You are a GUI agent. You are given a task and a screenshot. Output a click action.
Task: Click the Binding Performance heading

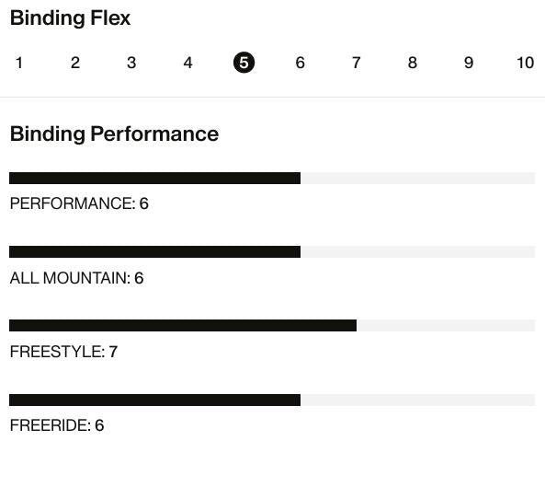pos(114,134)
